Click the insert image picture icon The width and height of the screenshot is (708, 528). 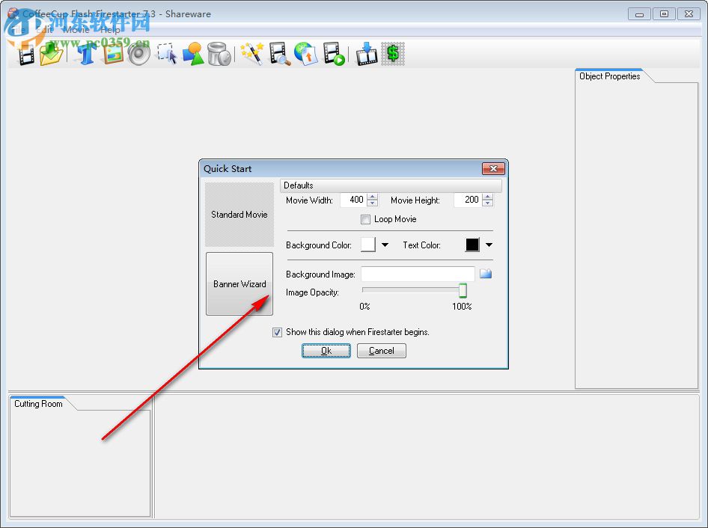click(x=113, y=54)
